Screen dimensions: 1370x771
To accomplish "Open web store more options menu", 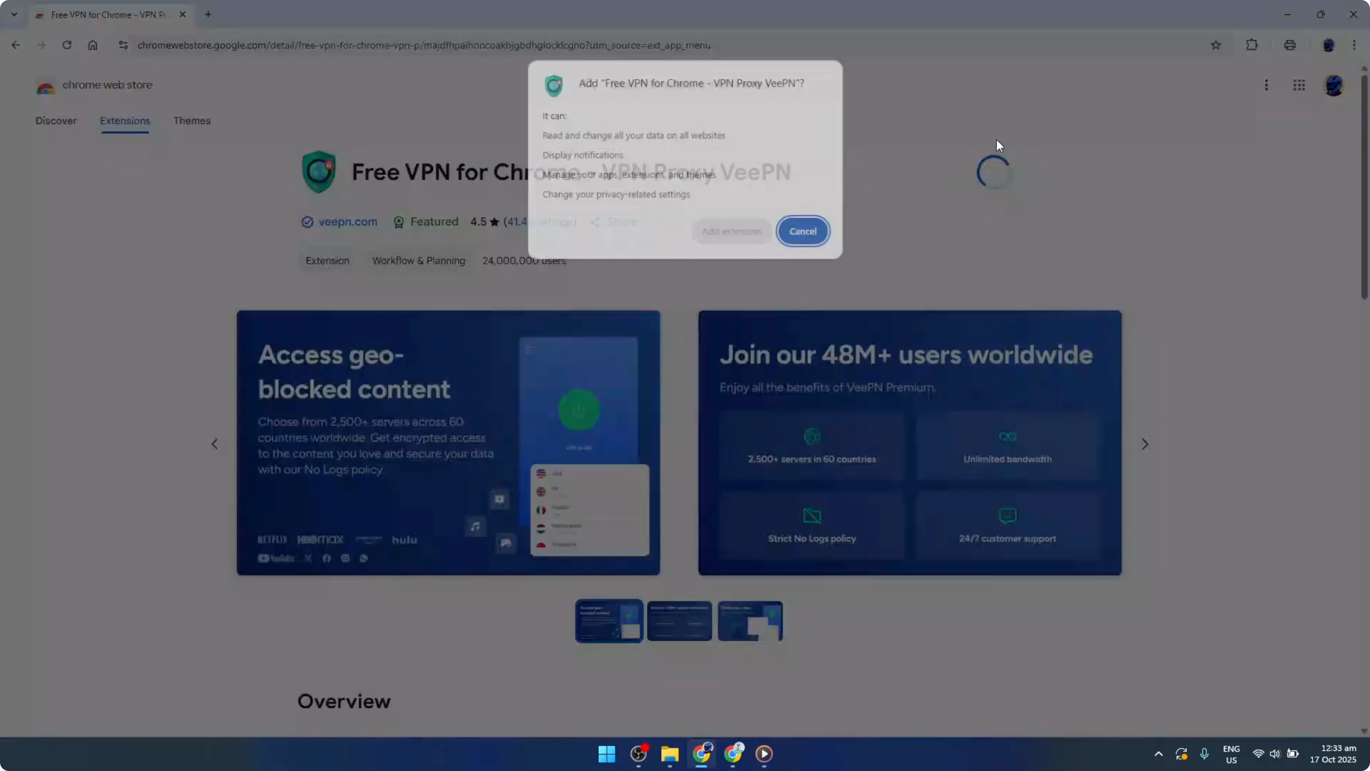I will coord(1266,85).
